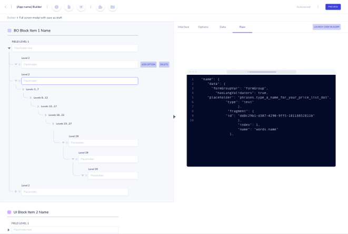
Task: Click the "index": 1 code line
Action: pyautogui.click(x=248, y=125)
